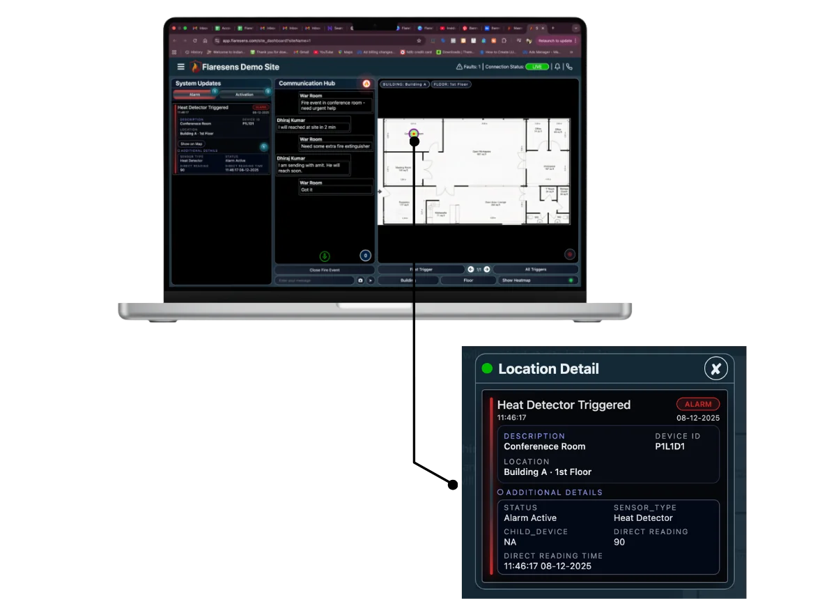Click the Flaresens flame logo
The height and width of the screenshot is (599, 836).
[194, 67]
